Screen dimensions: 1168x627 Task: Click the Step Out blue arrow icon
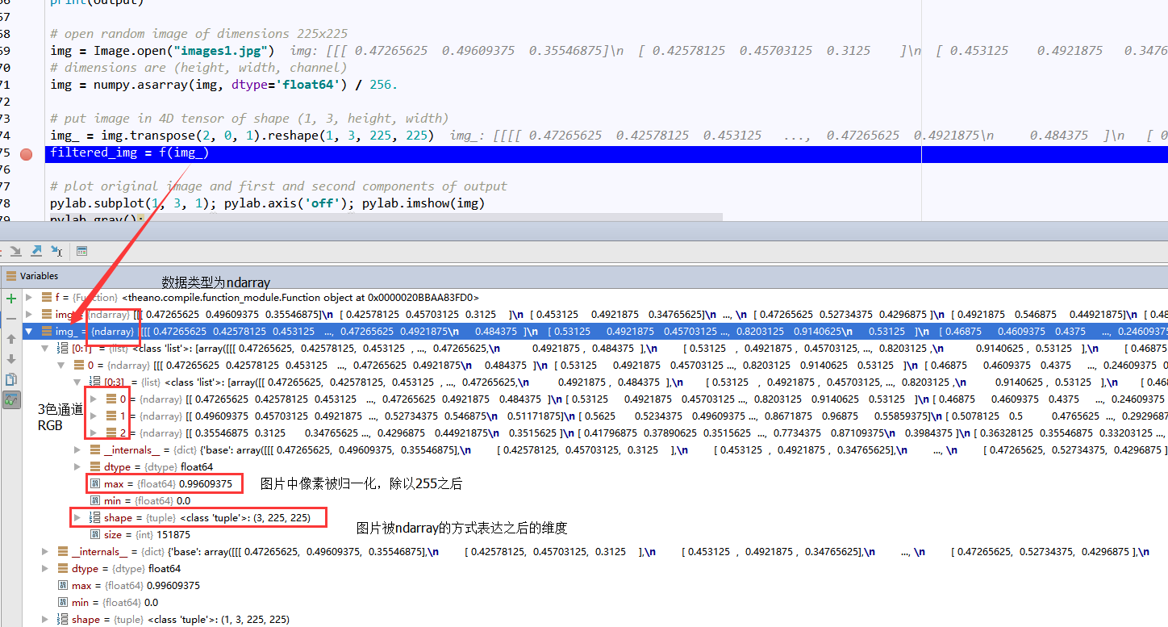point(36,251)
